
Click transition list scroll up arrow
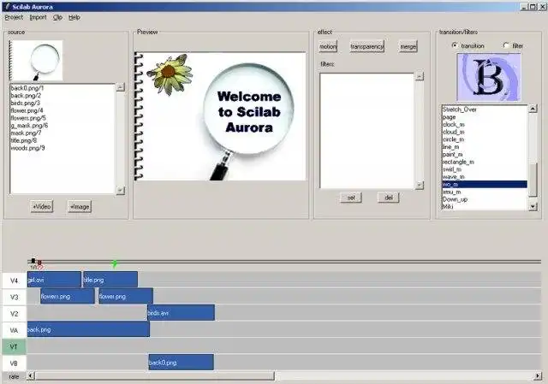(533, 109)
